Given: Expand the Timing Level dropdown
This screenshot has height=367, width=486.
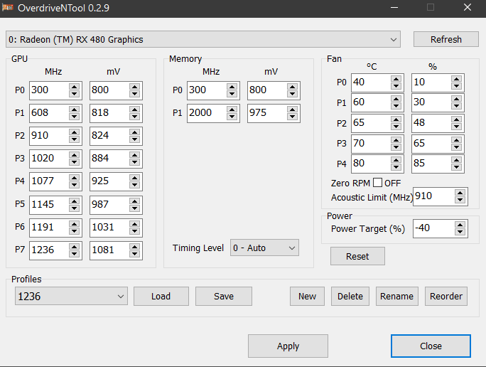Looking at the screenshot, I should [x=264, y=248].
